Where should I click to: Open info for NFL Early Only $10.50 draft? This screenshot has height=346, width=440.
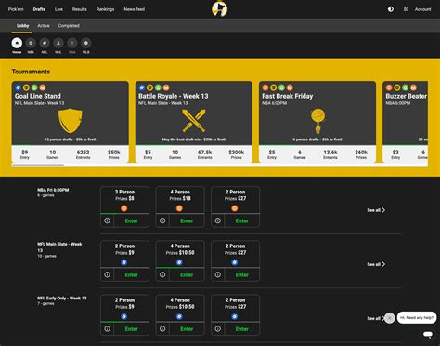click(x=162, y=329)
